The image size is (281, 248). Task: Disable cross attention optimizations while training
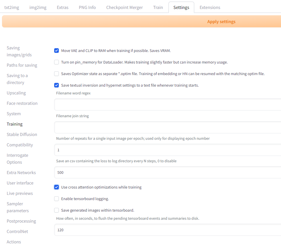pos(56,187)
